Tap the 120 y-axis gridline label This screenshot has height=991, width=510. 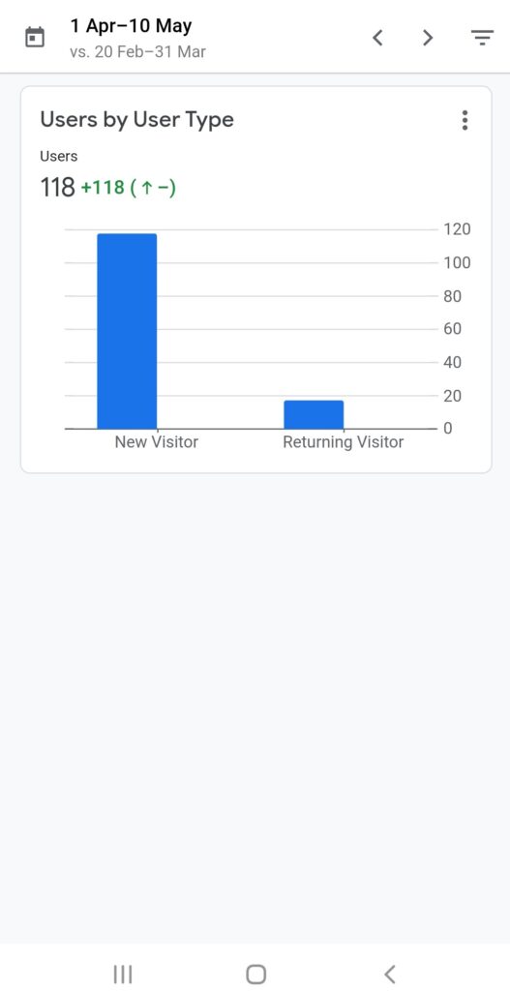tap(458, 229)
